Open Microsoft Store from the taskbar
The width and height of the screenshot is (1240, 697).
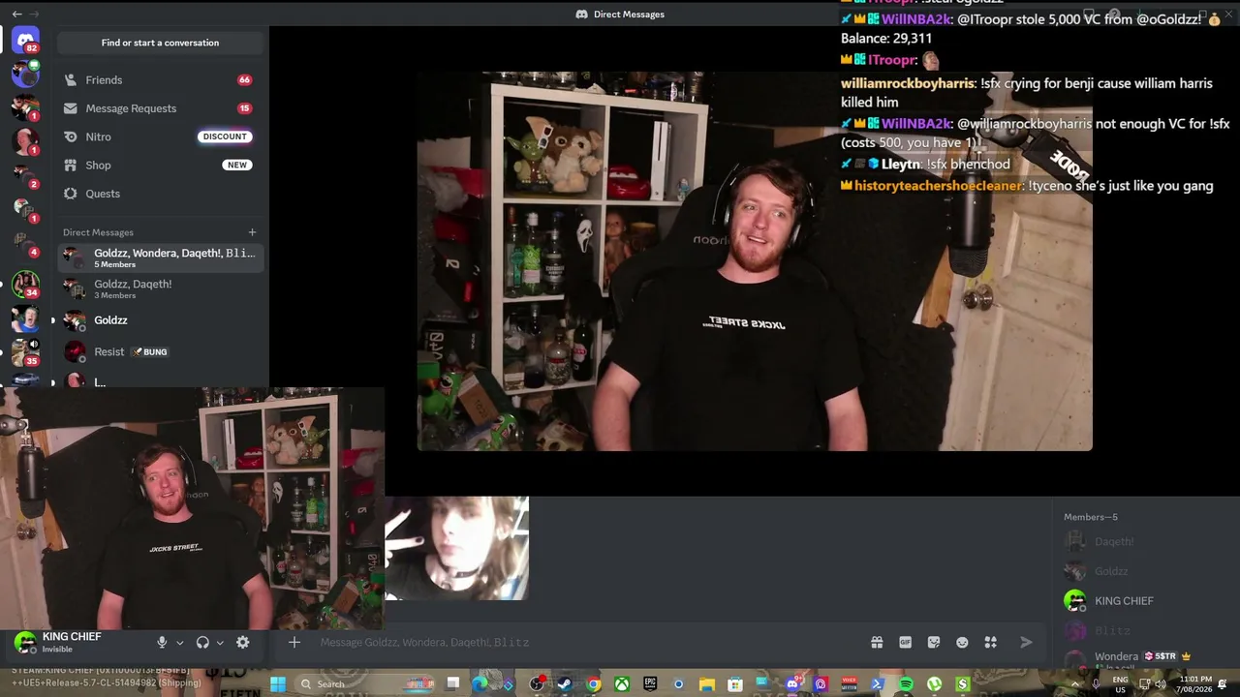coord(735,684)
